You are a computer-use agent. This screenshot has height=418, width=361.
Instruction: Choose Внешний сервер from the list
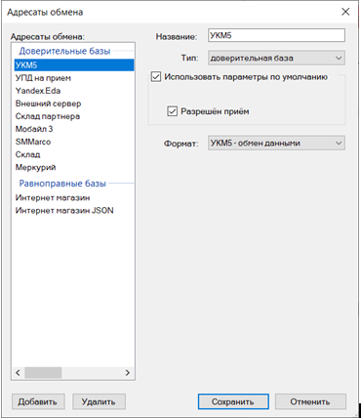click(73, 104)
